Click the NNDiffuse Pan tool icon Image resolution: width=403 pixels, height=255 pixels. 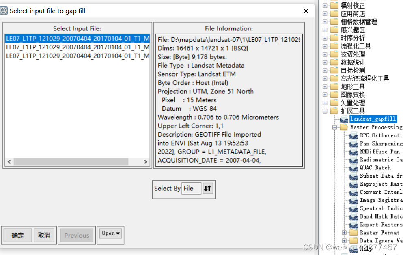pos(353,152)
